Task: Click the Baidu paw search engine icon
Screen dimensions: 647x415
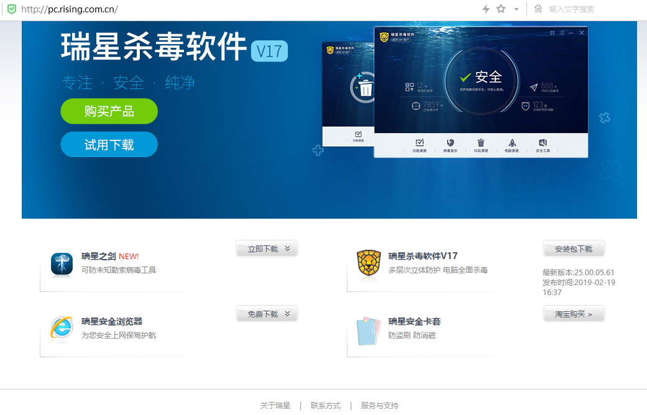Action: point(538,9)
